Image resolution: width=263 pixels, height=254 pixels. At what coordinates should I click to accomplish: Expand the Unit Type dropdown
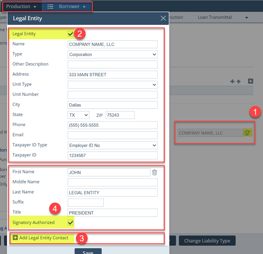pos(113,85)
